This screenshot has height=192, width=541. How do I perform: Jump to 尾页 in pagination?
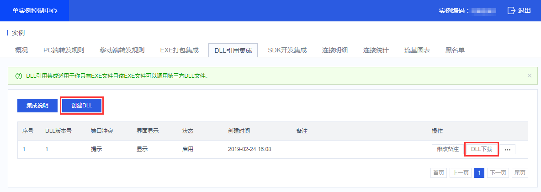pyautogui.click(x=520, y=173)
